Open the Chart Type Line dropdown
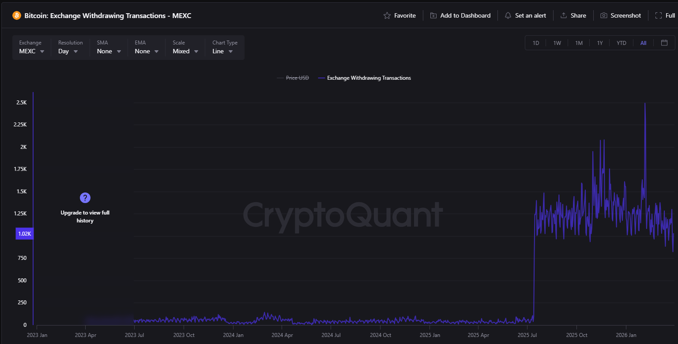This screenshot has height=344, width=678. [225, 47]
